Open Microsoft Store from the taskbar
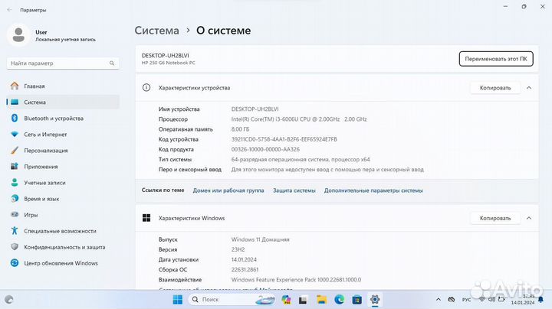This screenshot has width=552, height=309. click(357, 300)
